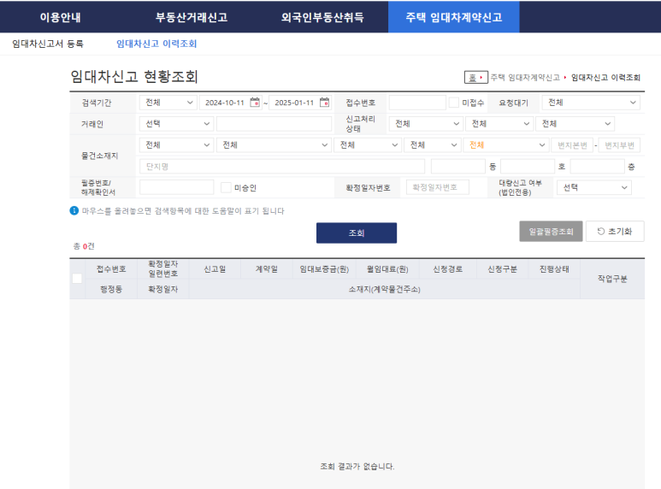Focus the 동 number input field
Image resolution: width=661 pixels, height=489 pixels.
pyautogui.click(x=458, y=167)
